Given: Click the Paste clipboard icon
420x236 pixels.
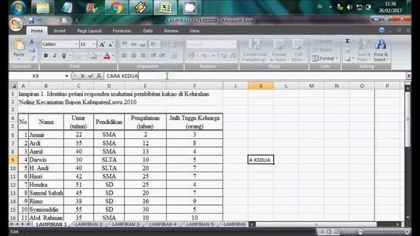Looking at the screenshot, I should coord(19,45).
